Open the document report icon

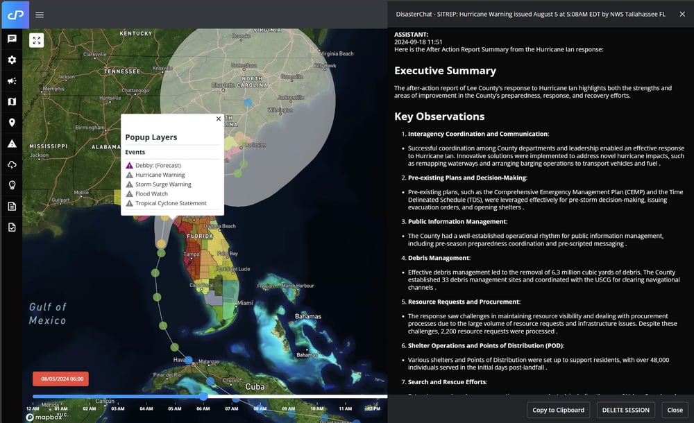pyautogui.click(x=12, y=206)
